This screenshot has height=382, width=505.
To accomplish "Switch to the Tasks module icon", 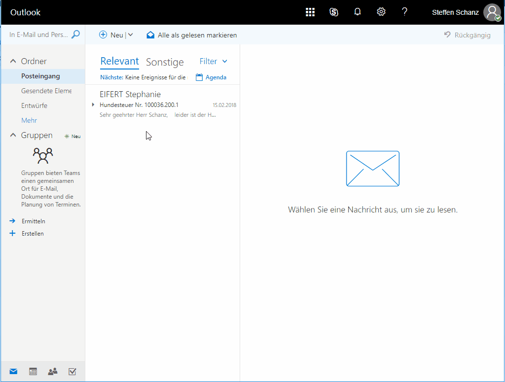I will pyautogui.click(x=72, y=372).
